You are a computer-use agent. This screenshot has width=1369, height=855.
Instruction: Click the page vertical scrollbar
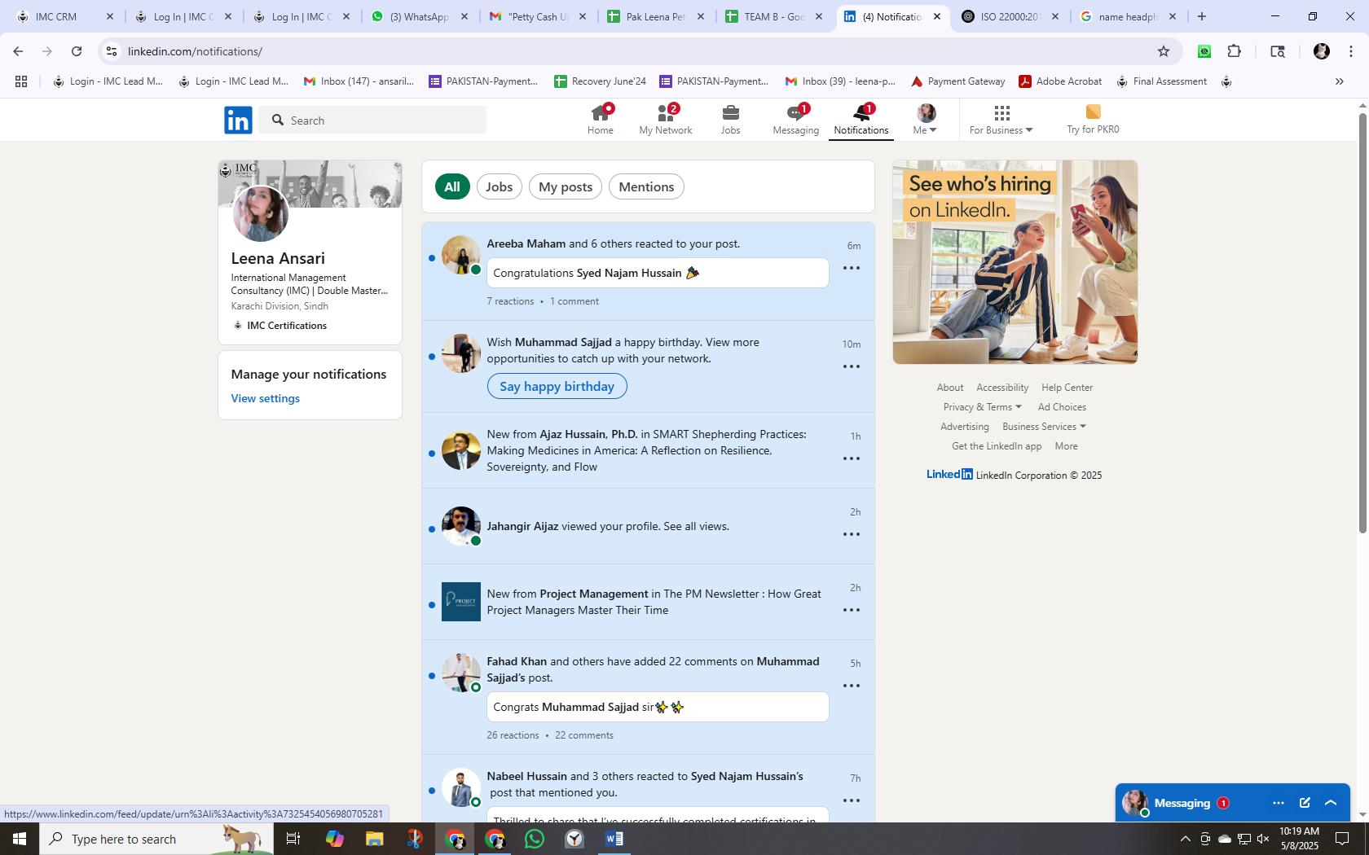[1362, 323]
